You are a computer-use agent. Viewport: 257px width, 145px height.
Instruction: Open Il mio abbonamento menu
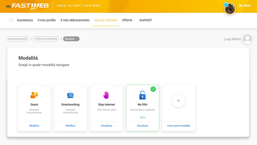75,20
